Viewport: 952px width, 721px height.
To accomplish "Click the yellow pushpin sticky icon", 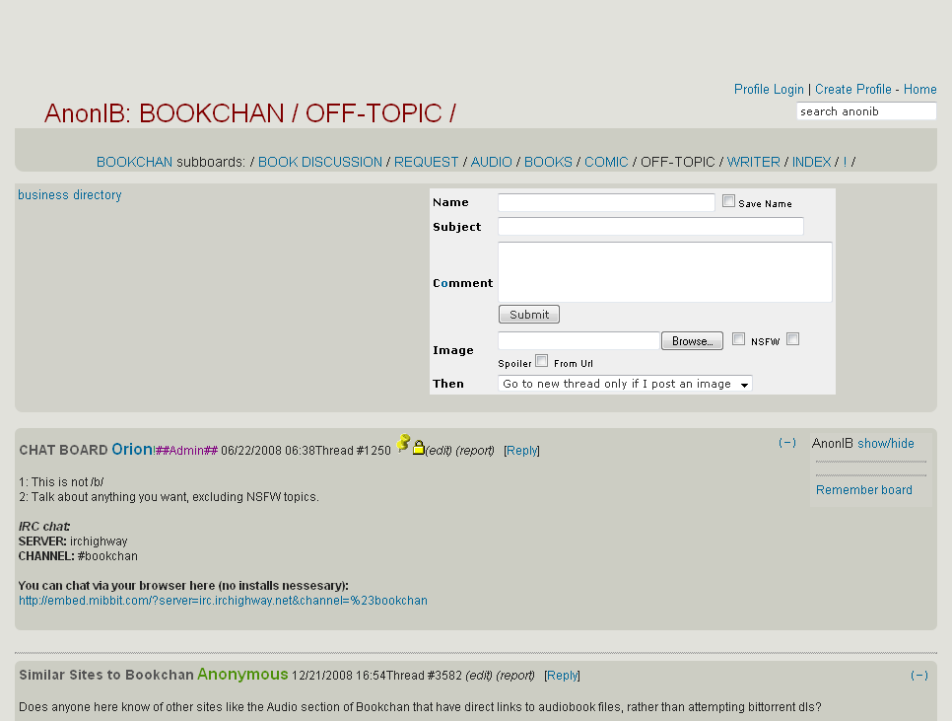I will (x=403, y=444).
